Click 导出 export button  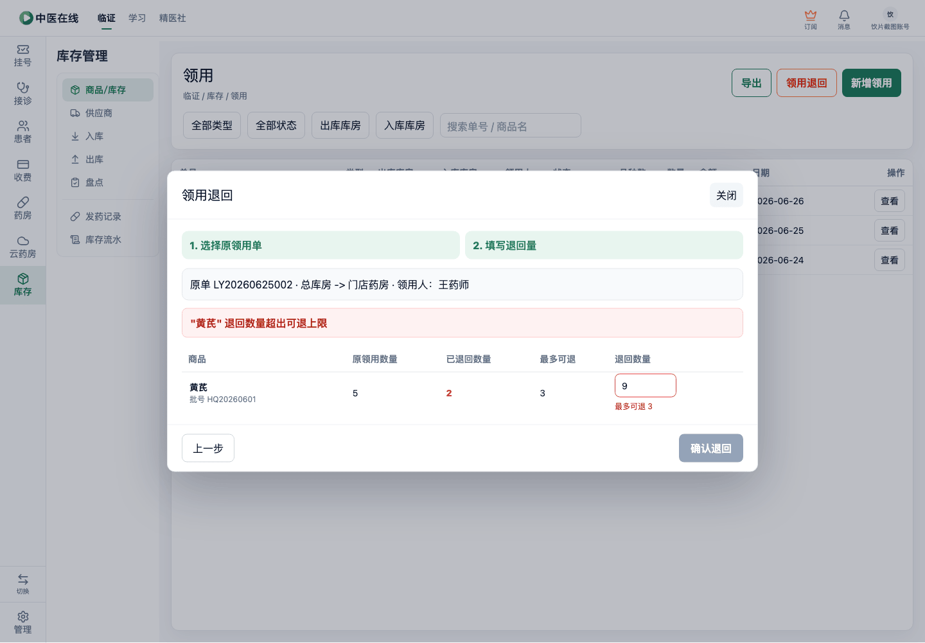click(x=752, y=83)
